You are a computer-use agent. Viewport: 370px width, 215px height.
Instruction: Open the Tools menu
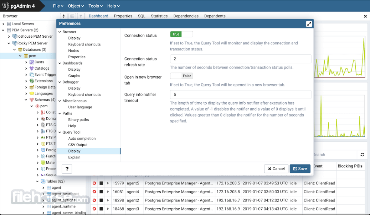96,6
